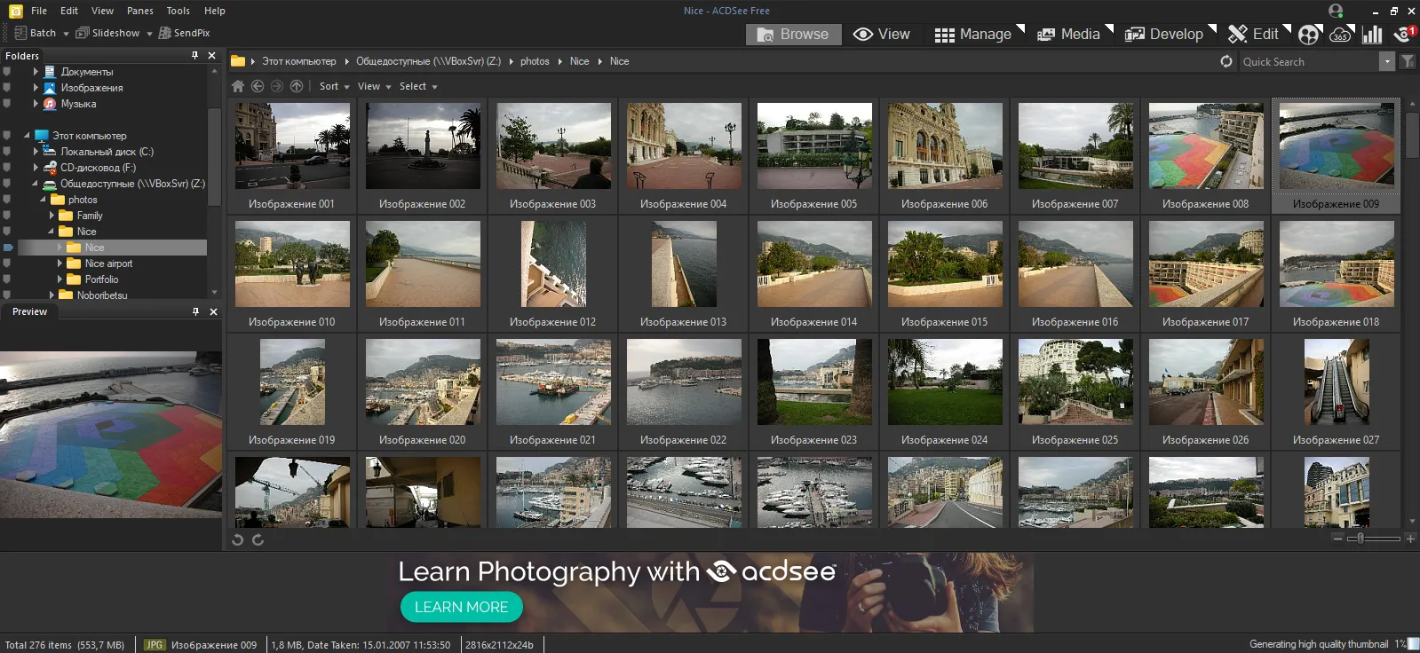1420x653 pixels.
Task: Rotate the image left using the counterclockwise icon
Action: click(238, 539)
